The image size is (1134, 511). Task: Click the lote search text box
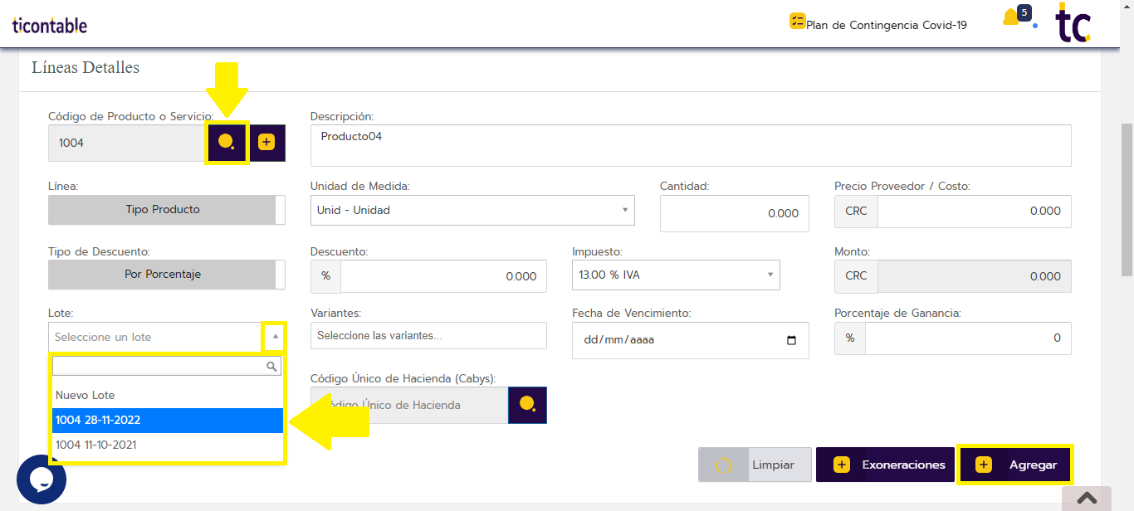(x=167, y=366)
